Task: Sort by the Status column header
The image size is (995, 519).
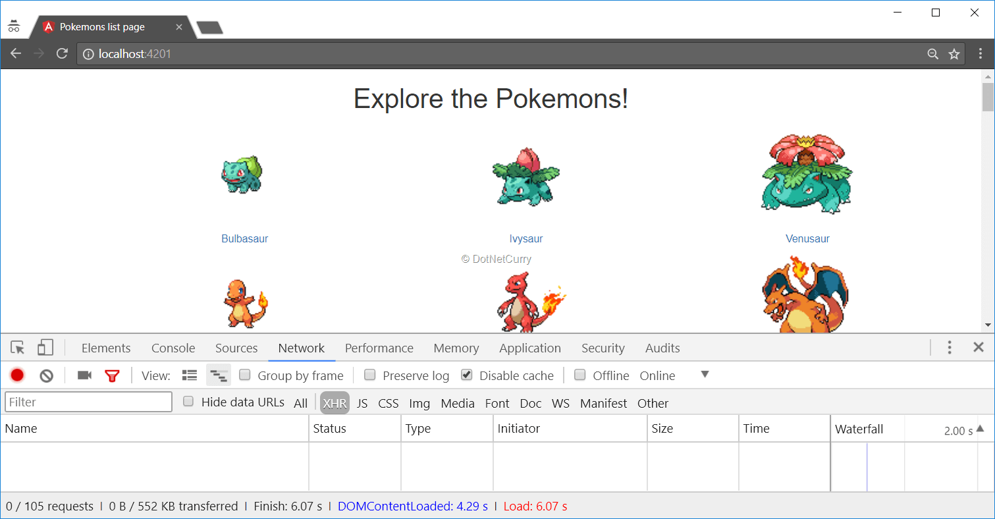Action: point(354,428)
